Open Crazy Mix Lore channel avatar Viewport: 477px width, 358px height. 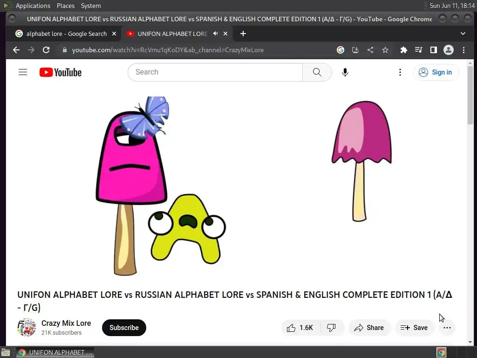point(27,328)
